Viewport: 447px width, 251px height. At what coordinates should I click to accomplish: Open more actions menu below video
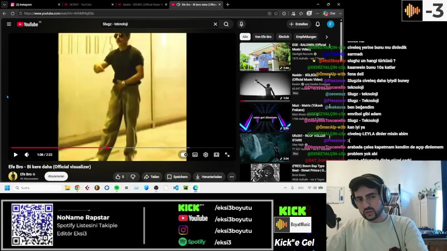pos(232,177)
